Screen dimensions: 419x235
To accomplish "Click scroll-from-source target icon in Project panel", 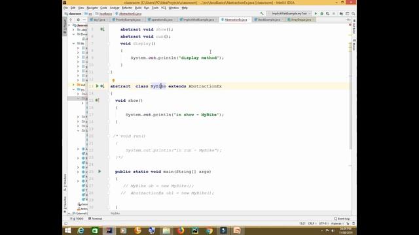I will click(x=71, y=20).
